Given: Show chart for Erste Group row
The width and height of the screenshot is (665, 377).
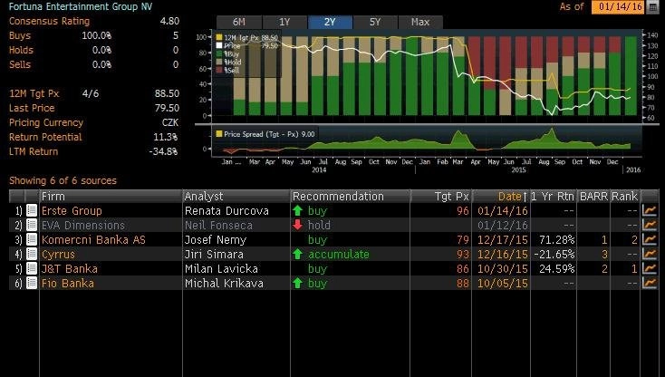Looking at the screenshot, I should pos(650,211).
